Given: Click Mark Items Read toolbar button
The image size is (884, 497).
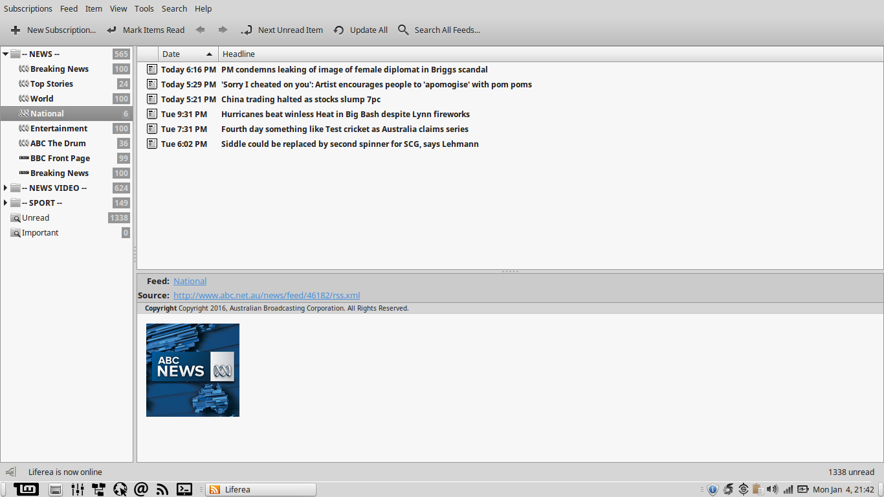Looking at the screenshot, I should point(146,30).
